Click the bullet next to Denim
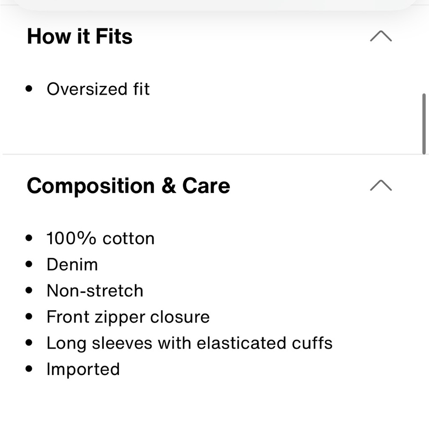429x429 pixels. point(29,265)
